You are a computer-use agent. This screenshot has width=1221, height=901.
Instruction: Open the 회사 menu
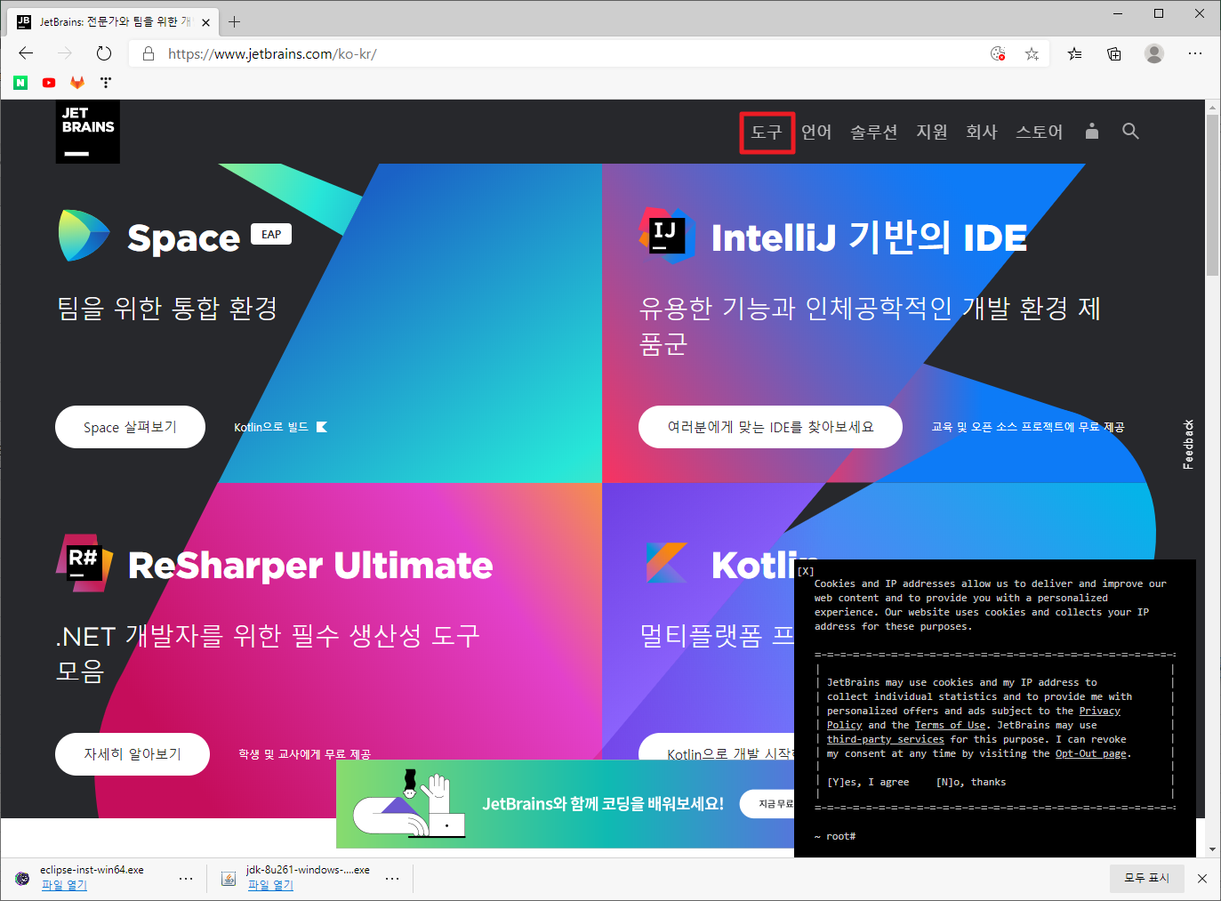coord(982,133)
